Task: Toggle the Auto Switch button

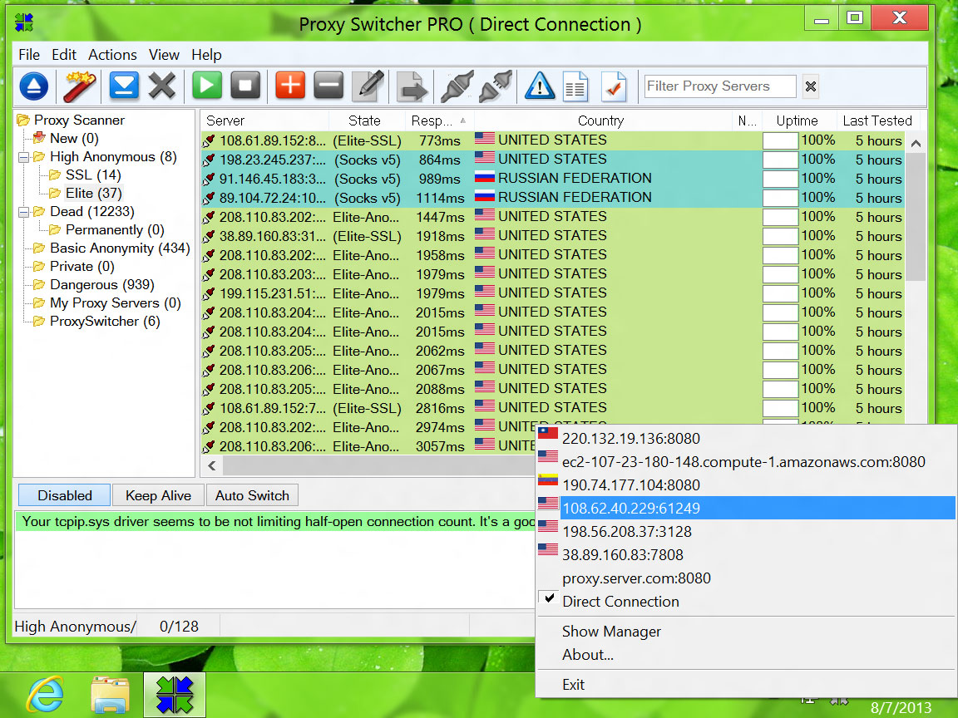Action: (252, 495)
